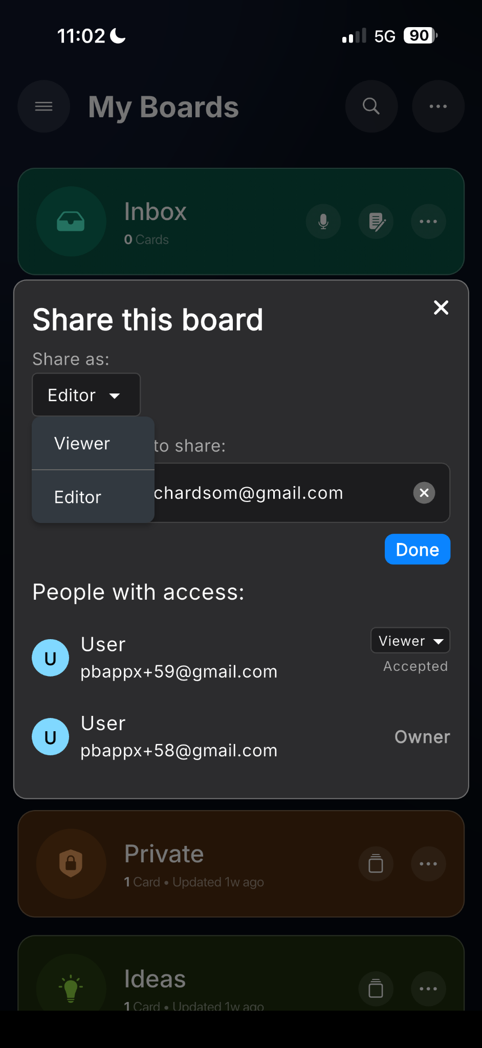The height and width of the screenshot is (1048, 482).
Task: Click the Inbox archive icon
Action: point(71,222)
